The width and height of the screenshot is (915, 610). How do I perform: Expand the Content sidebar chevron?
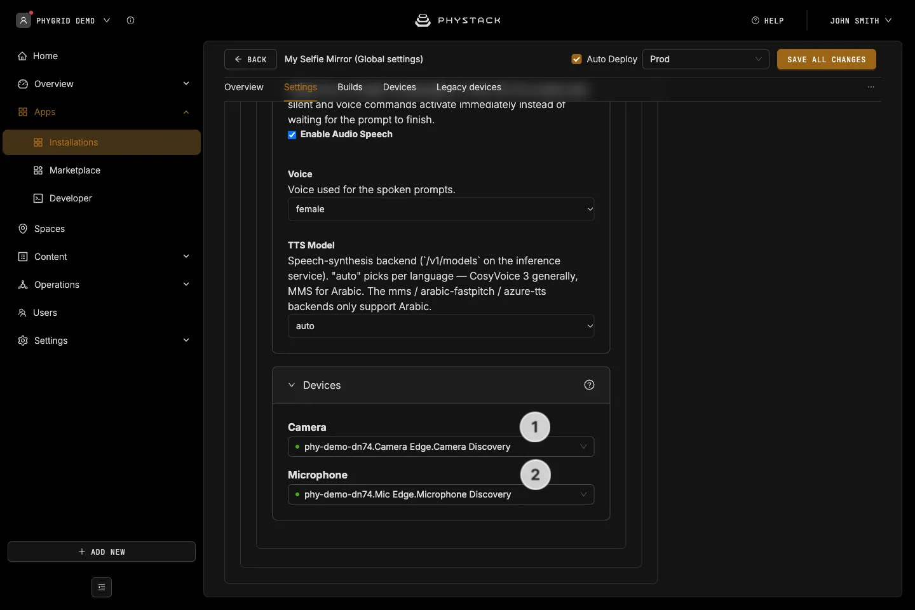186,257
